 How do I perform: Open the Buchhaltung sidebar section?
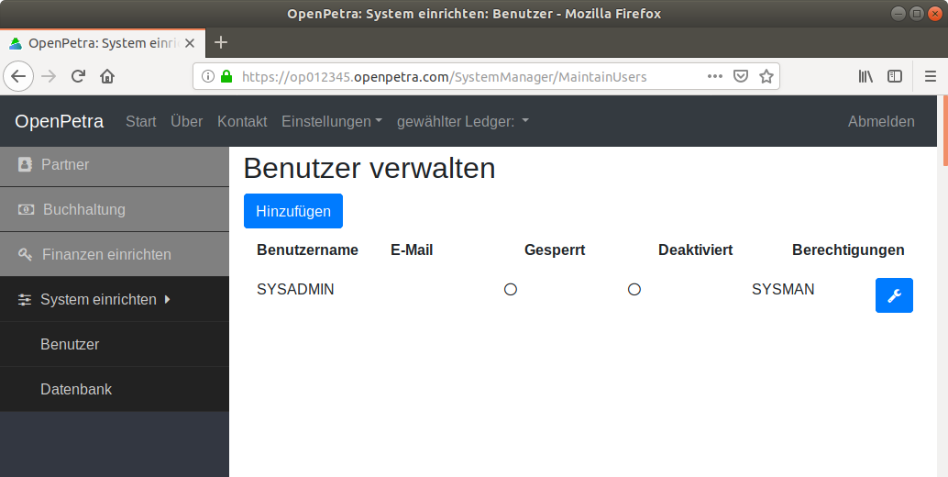tap(115, 210)
